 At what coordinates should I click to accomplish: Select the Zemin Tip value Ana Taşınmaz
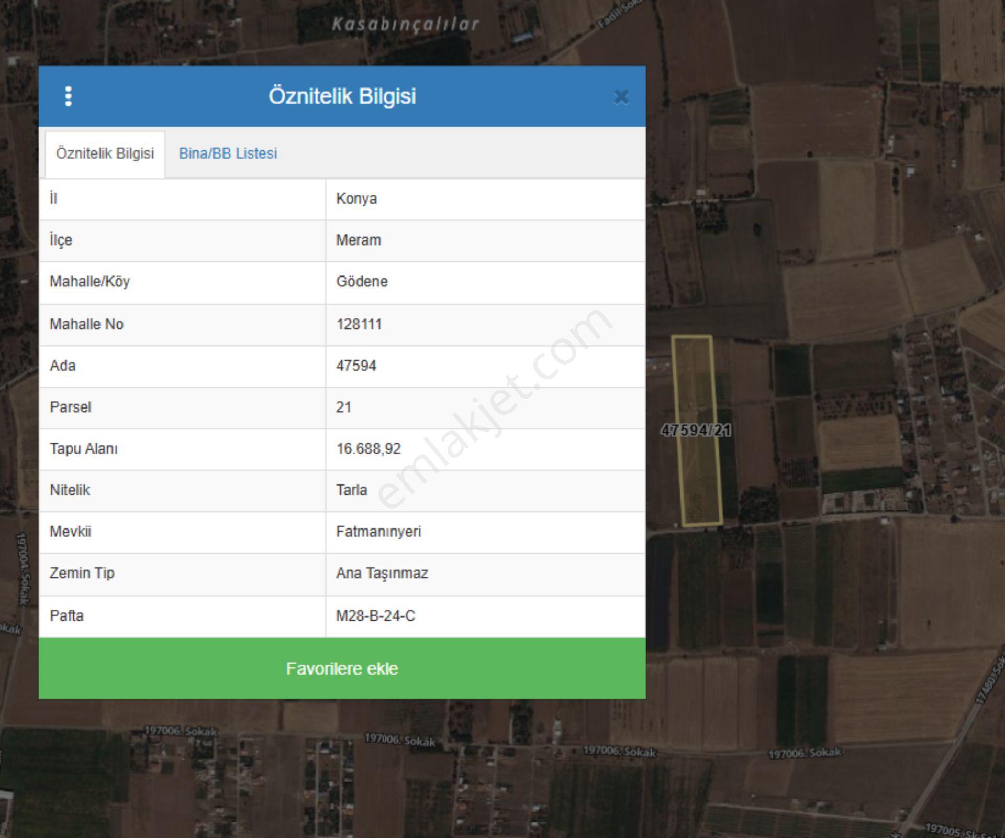382,573
